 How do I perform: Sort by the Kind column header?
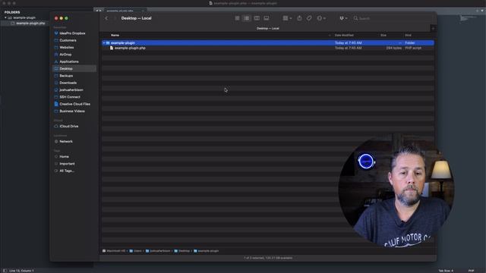click(408, 36)
